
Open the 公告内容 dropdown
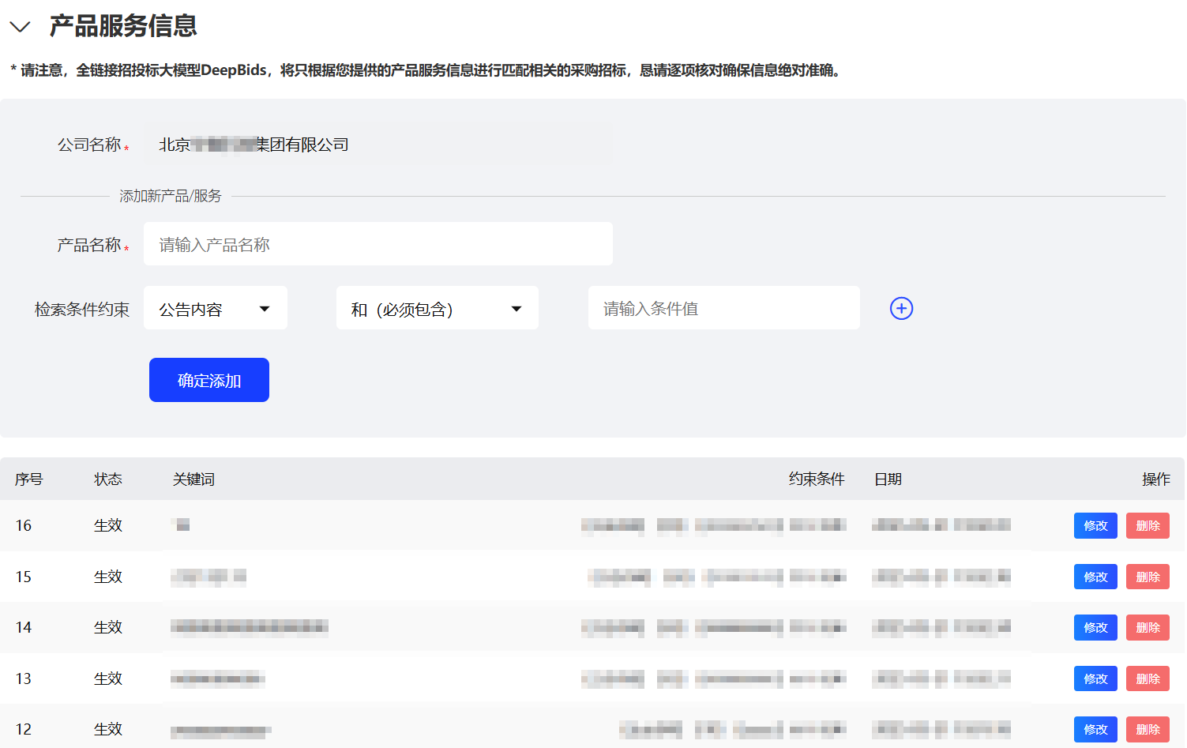[215, 308]
